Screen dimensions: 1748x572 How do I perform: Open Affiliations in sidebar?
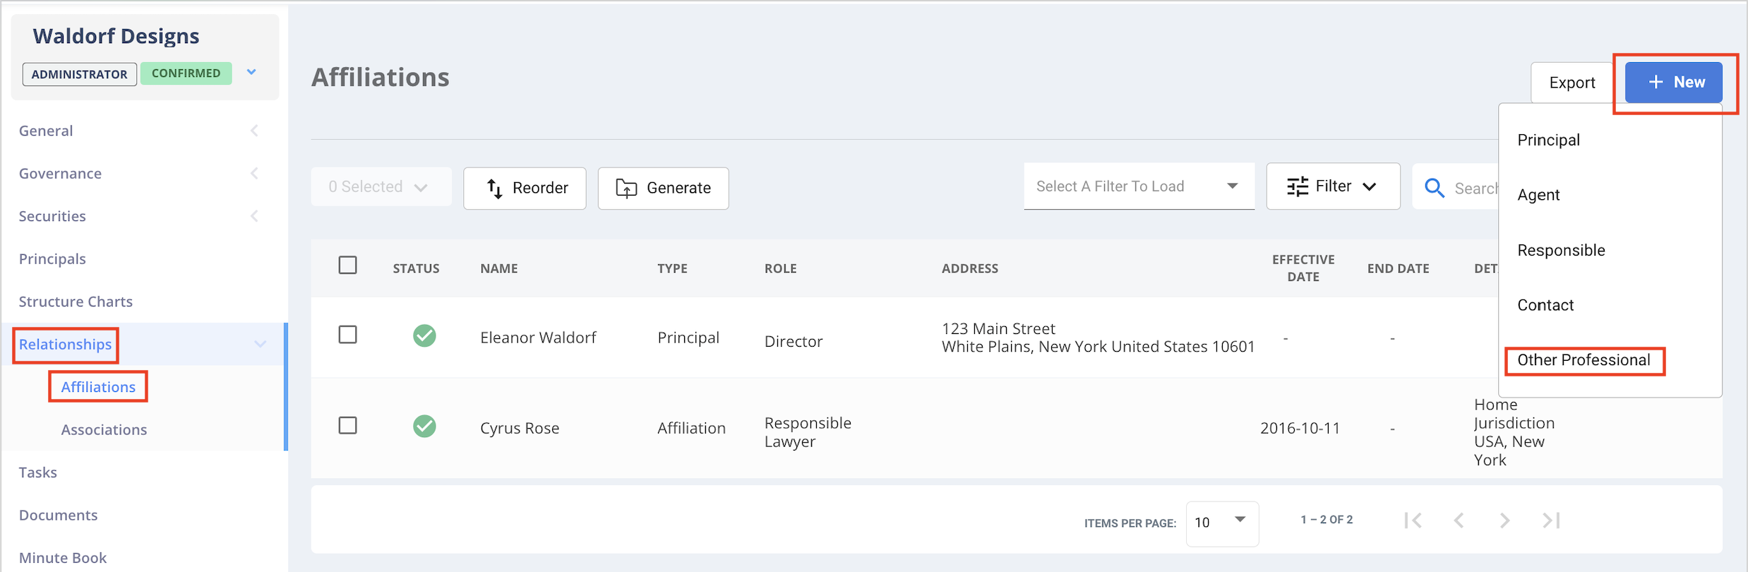pos(98,387)
